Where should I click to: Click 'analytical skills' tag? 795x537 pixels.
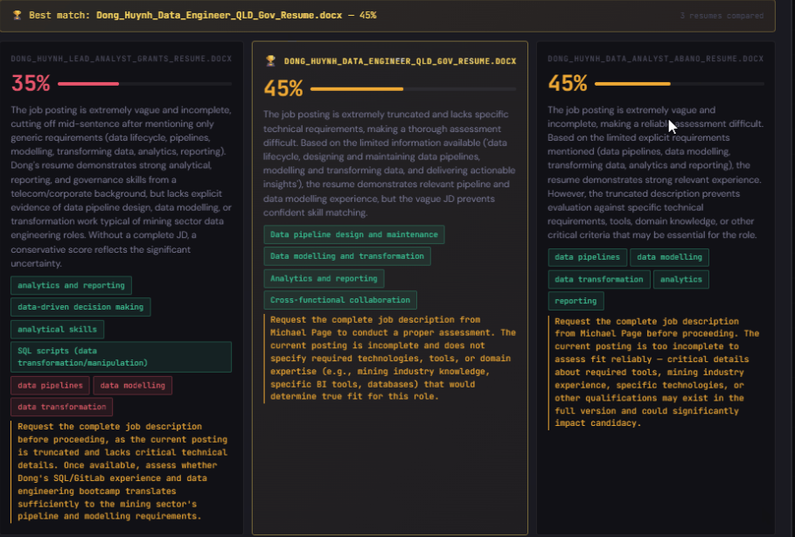(x=58, y=329)
